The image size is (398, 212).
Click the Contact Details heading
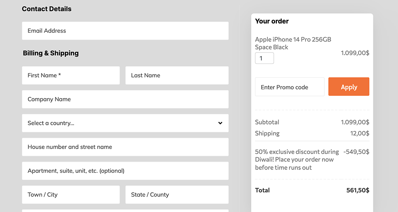coord(46,9)
